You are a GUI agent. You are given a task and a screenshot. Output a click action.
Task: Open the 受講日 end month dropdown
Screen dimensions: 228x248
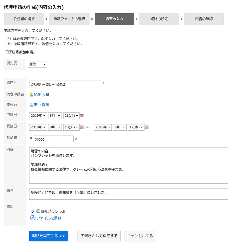click(x=120, y=127)
